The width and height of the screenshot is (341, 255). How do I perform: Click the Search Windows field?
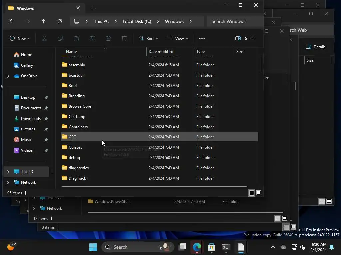pos(235,21)
